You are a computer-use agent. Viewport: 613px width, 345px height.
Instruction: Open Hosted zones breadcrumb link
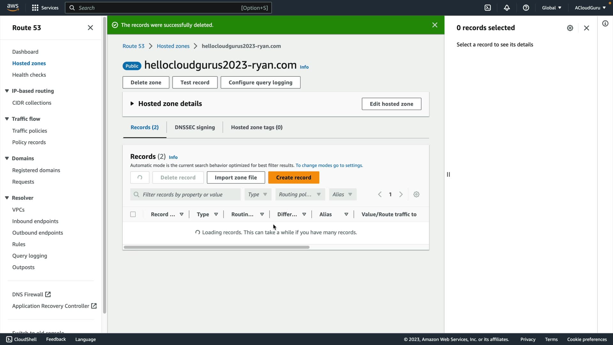[173, 46]
